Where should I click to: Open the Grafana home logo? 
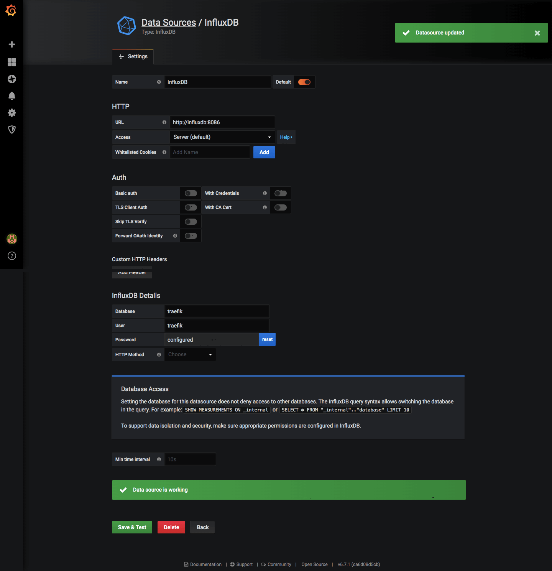(x=11, y=10)
